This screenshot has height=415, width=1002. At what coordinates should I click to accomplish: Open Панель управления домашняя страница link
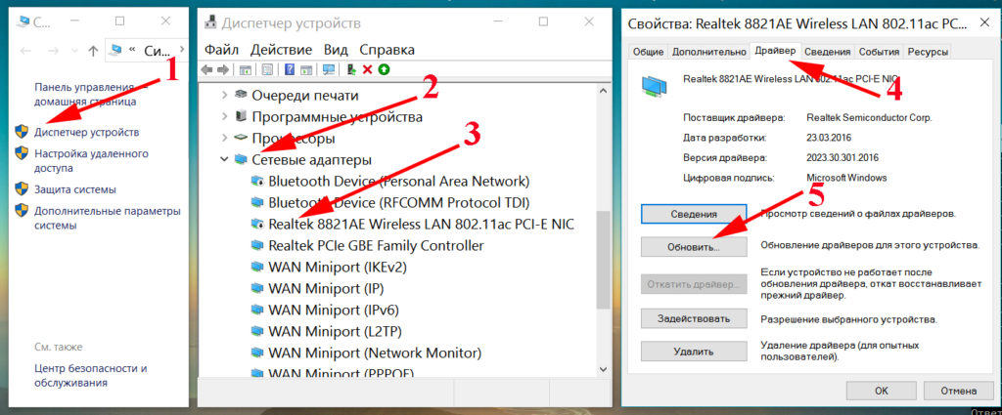[89, 94]
